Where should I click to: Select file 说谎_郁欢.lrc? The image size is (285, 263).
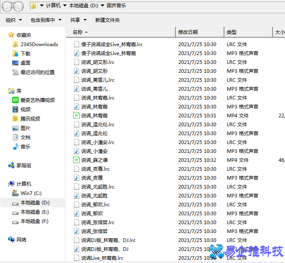[95, 205]
